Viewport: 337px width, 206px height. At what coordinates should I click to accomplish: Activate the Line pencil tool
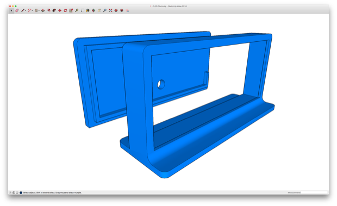(23, 10)
